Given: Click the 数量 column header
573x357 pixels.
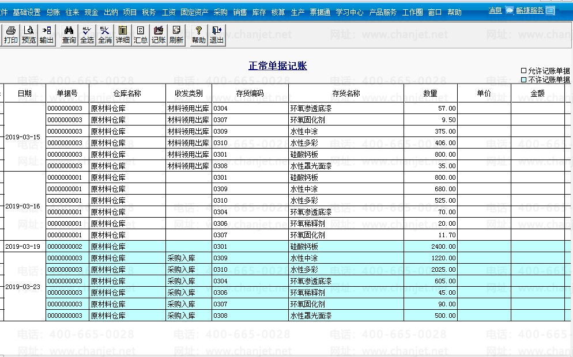Looking at the screenshot, I should coord(430,93).
